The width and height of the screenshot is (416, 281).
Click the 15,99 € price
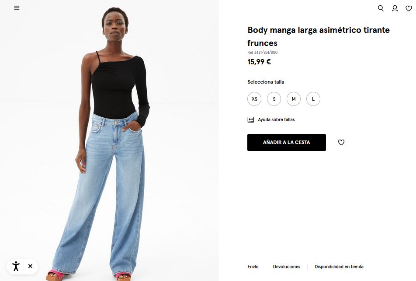(x=259, y=62)
